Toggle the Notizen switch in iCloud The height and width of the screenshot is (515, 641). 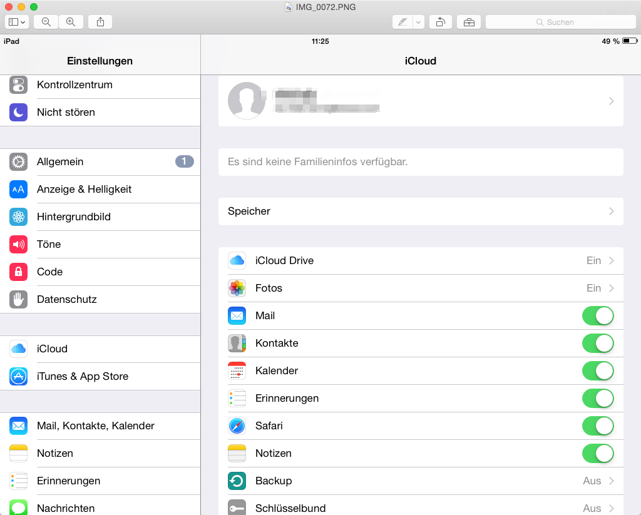[x=598, y=453]
